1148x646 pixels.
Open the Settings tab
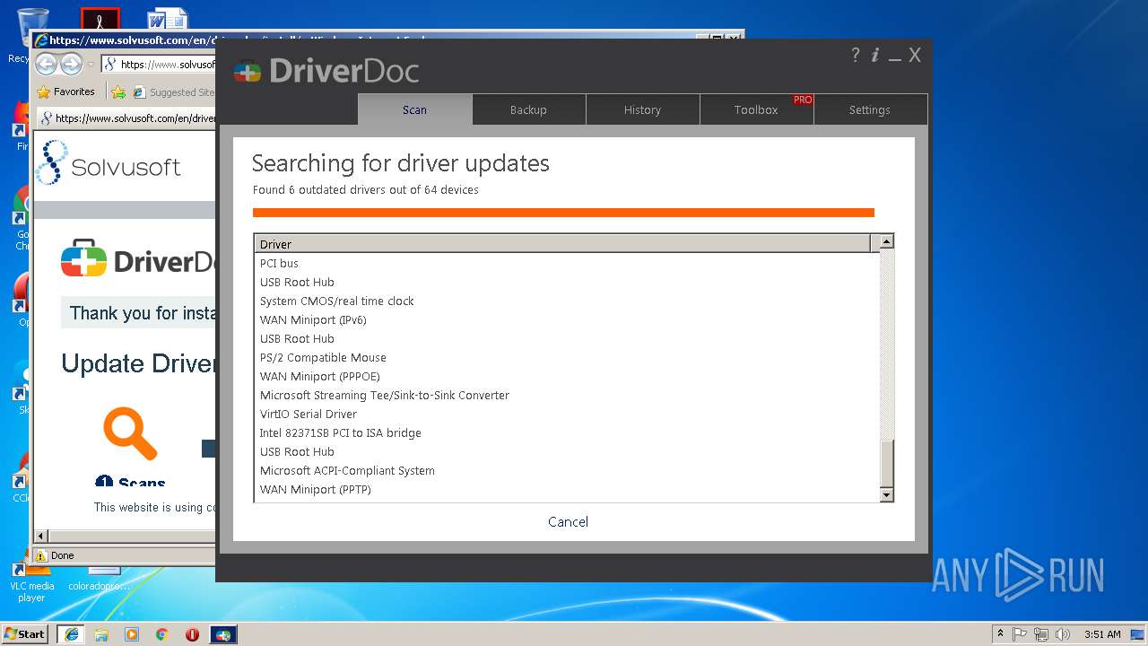coord(870,109)
